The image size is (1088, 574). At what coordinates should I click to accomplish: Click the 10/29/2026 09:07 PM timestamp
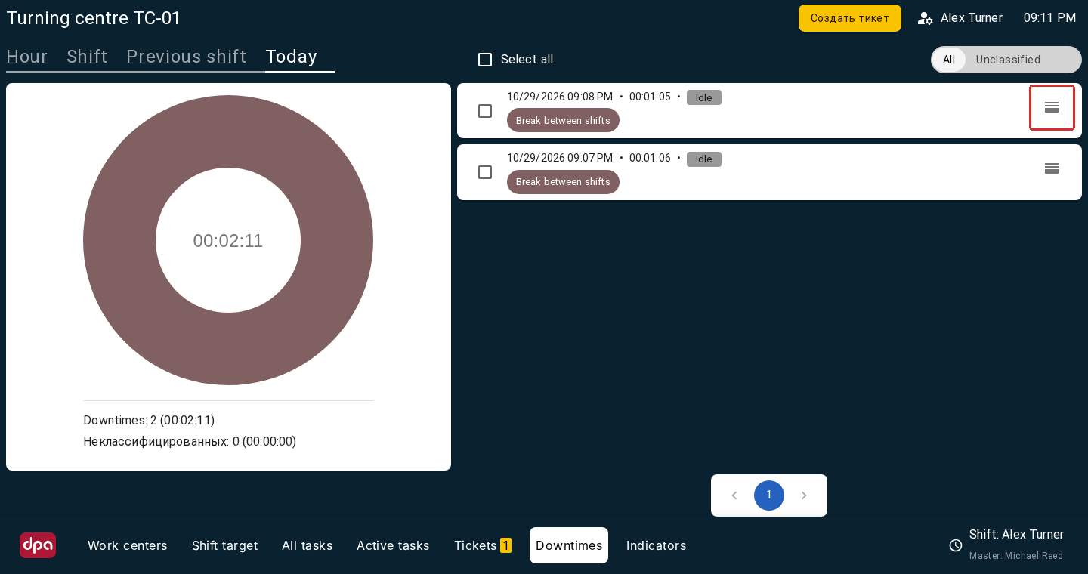coord(560,158)
